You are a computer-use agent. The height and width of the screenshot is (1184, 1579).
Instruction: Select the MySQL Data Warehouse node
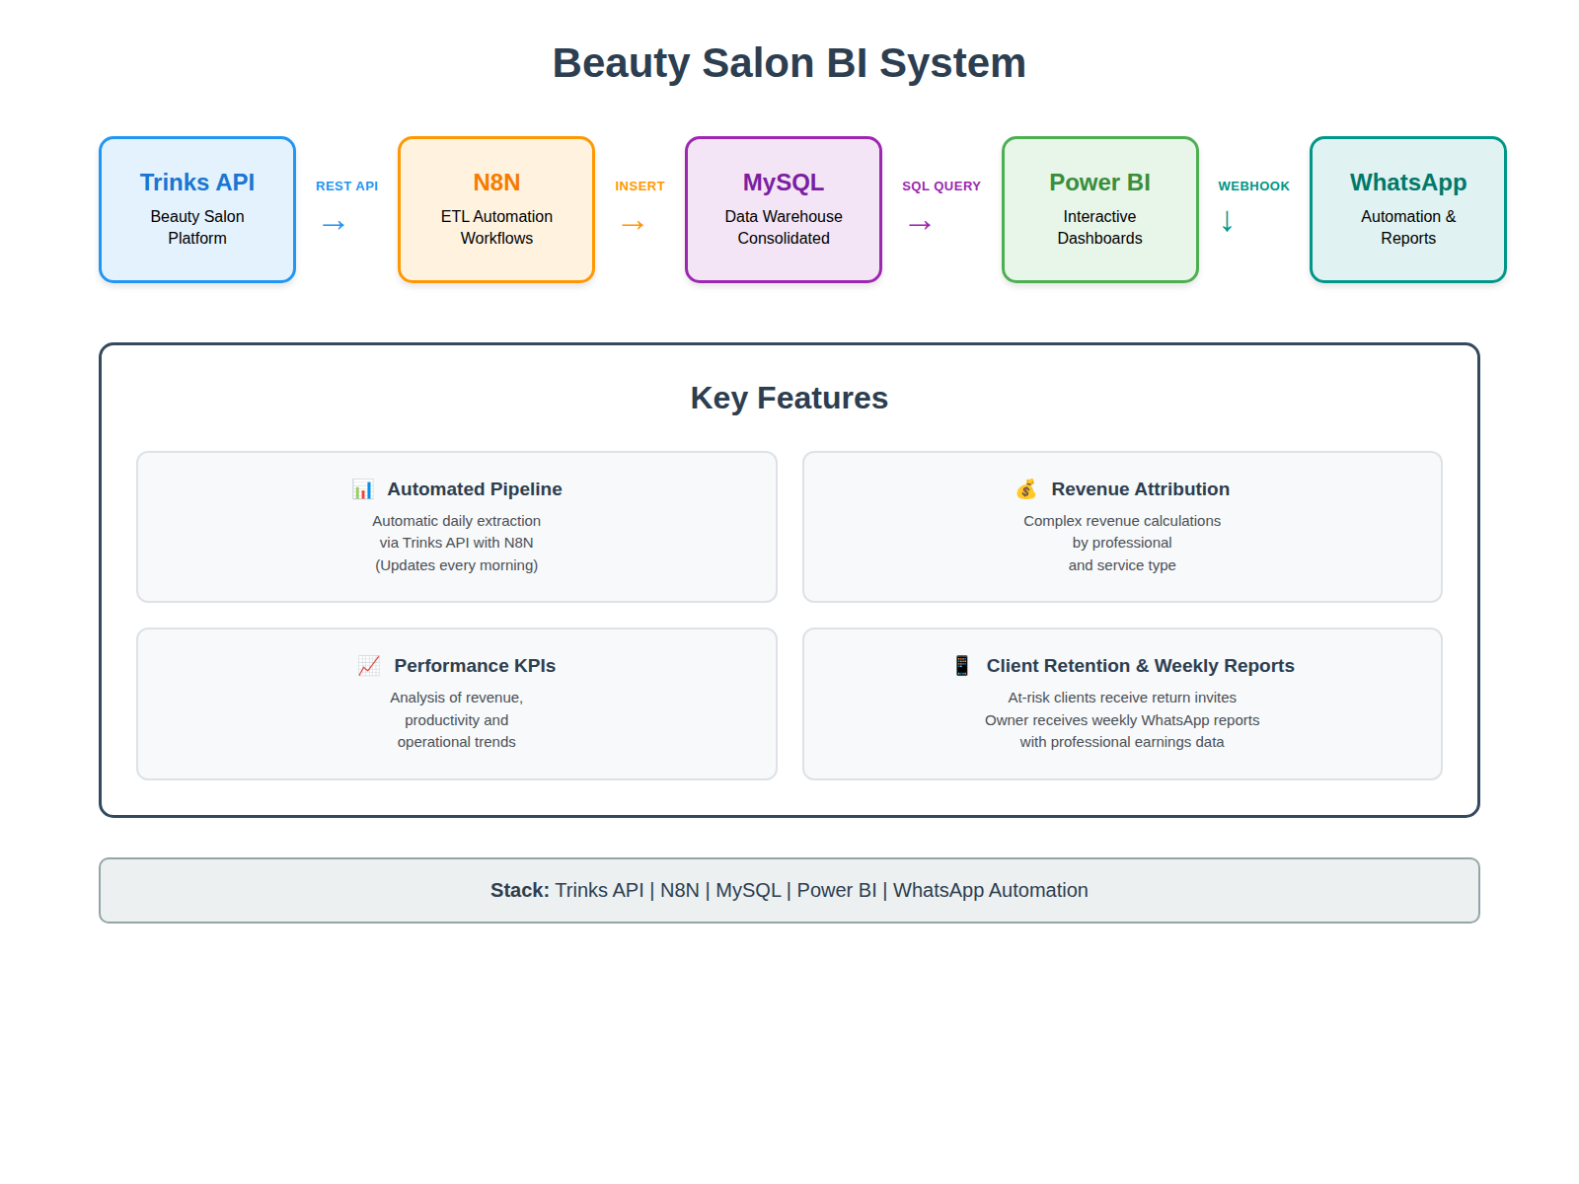point(783,208)
